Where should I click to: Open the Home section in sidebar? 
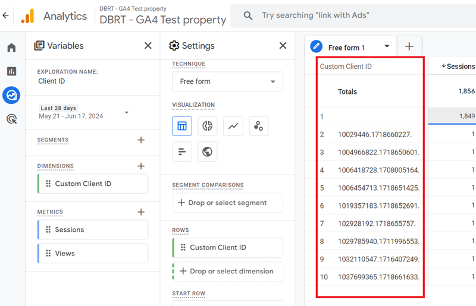[x=11, y=48]
